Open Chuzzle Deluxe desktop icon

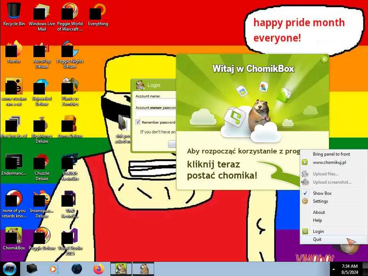42,167
